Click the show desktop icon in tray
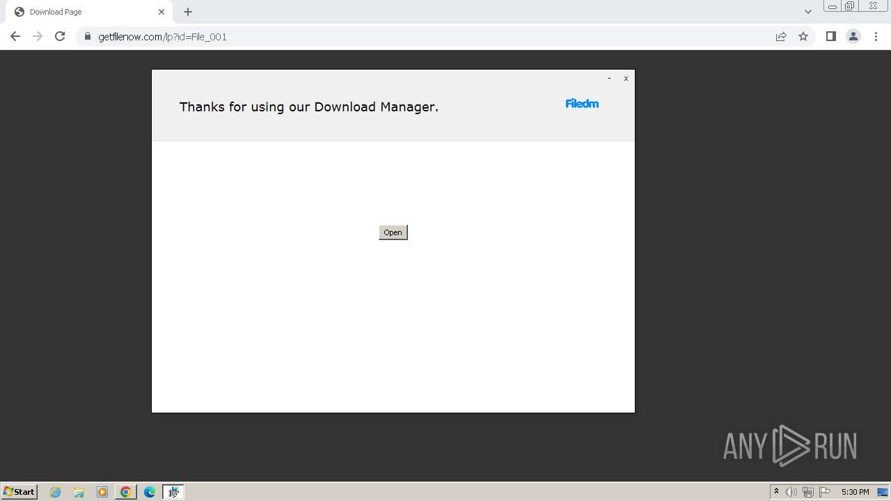 883,492
